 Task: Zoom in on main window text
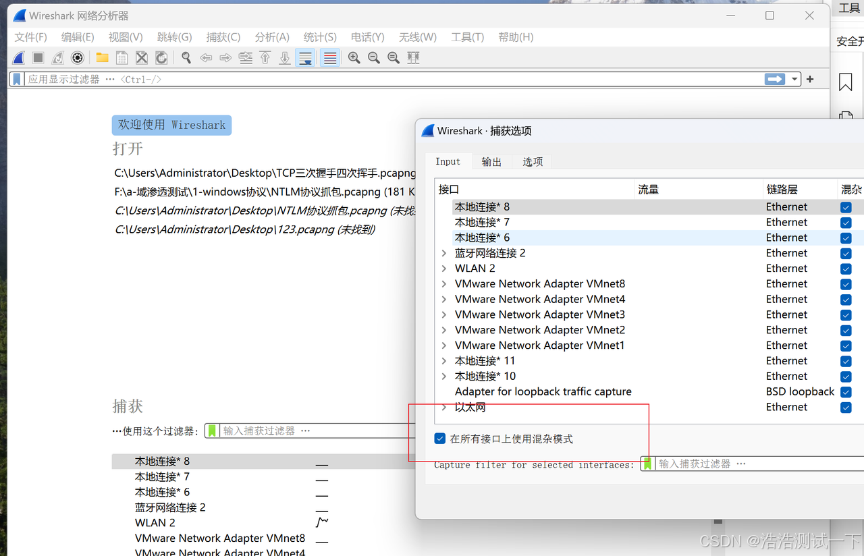point(354,58)
